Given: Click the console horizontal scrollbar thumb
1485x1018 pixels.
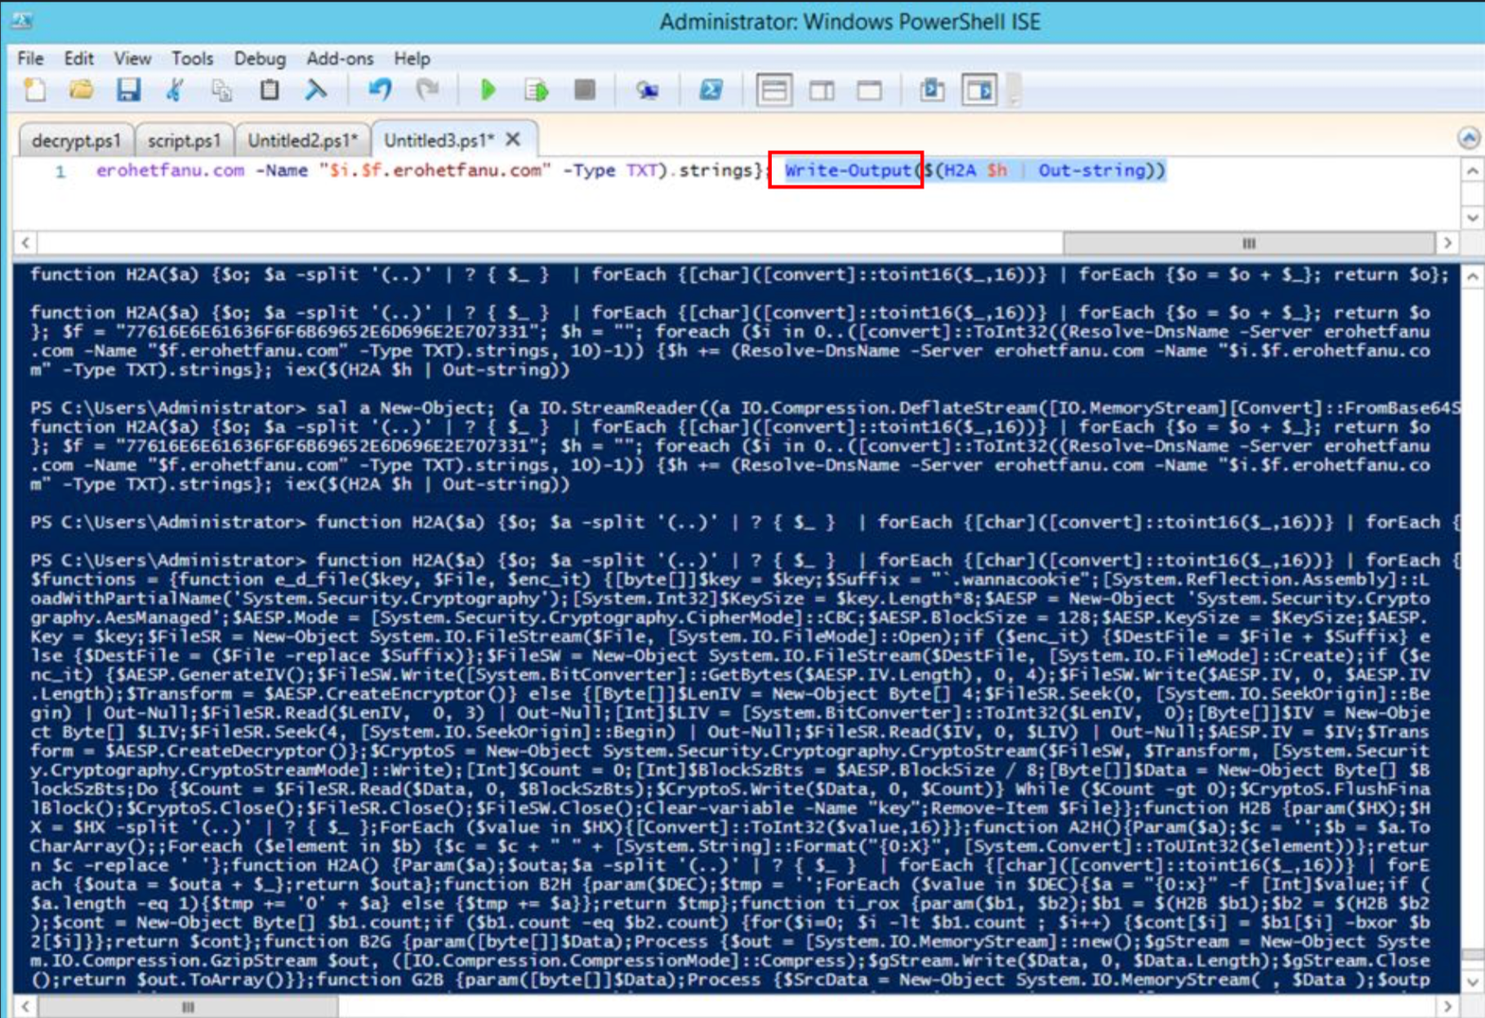Looking at the screenshot, I should click(x=188, y=1007).
